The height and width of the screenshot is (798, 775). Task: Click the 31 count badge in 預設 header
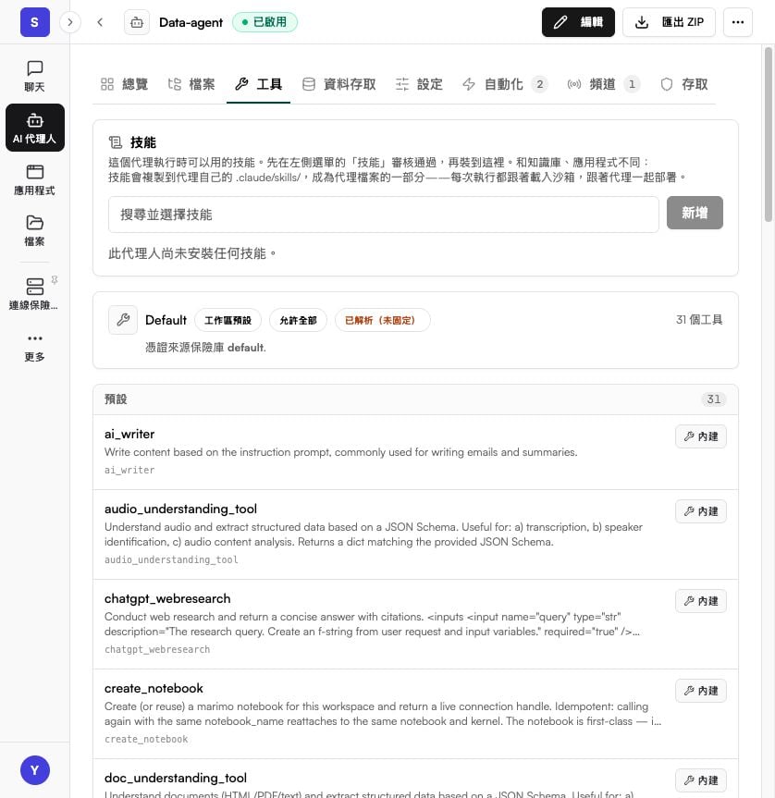pos(713,399)
